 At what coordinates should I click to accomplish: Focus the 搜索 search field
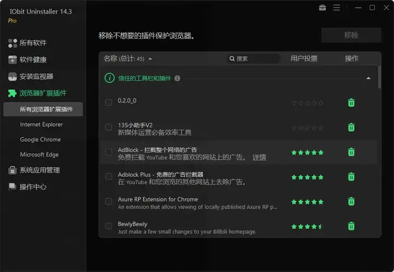click(253, 59)
